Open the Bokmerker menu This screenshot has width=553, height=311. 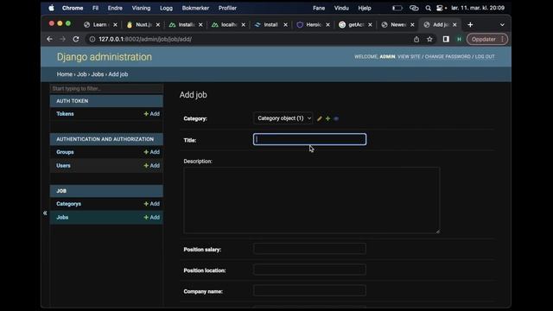(x=195, y=8)
